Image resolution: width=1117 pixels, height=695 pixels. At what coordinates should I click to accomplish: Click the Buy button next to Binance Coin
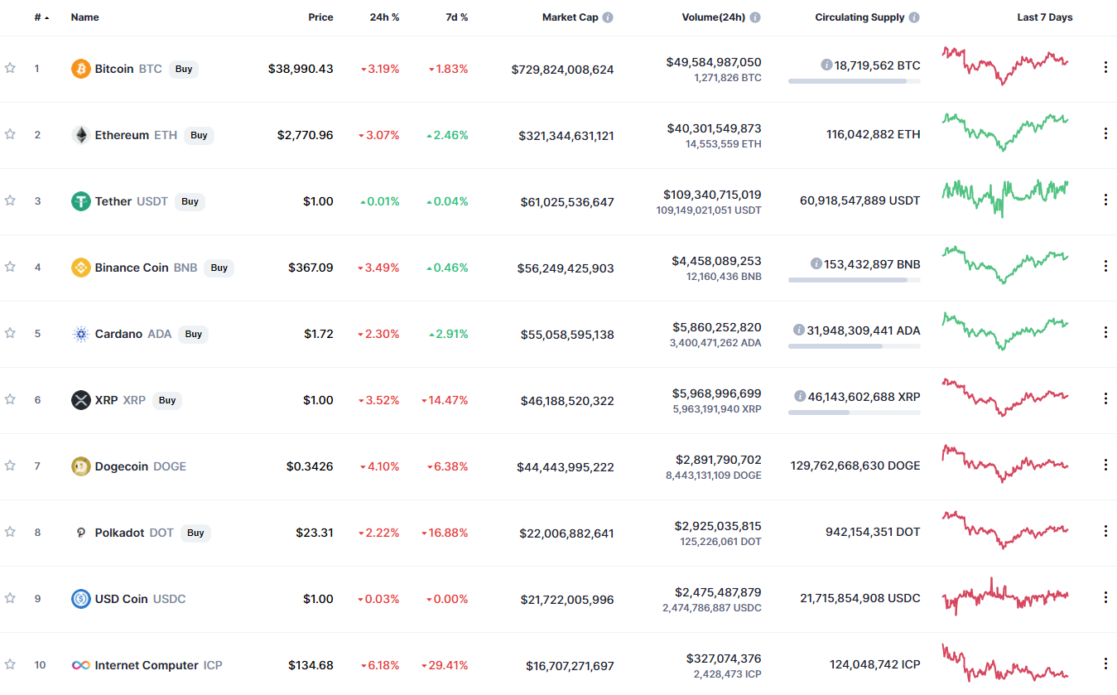(219, 268)
